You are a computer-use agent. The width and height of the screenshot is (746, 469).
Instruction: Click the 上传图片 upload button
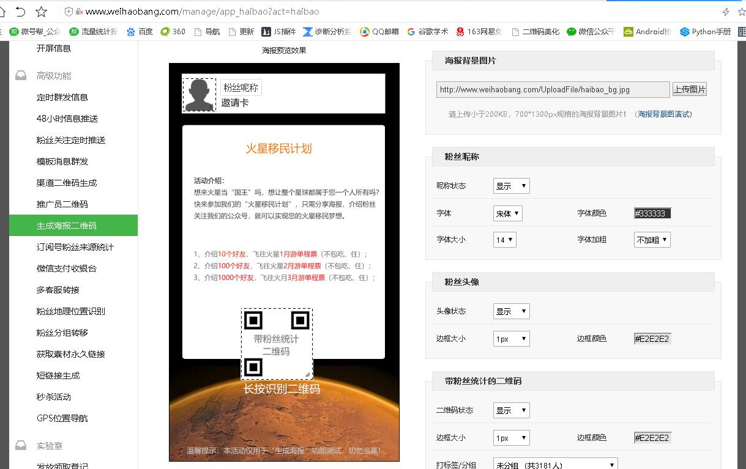pos(689,89)
